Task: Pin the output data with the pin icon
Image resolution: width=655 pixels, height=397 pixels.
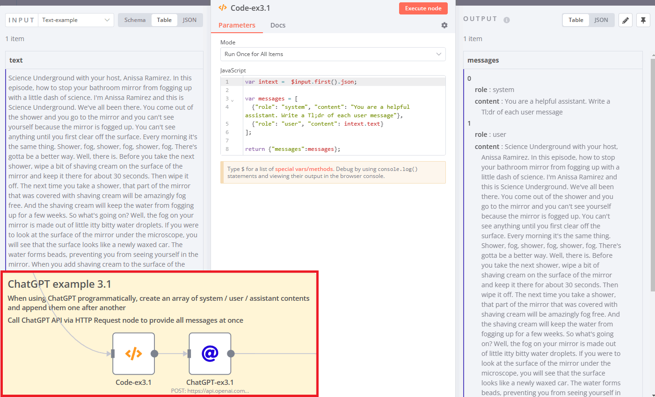Action: (643, 20)
